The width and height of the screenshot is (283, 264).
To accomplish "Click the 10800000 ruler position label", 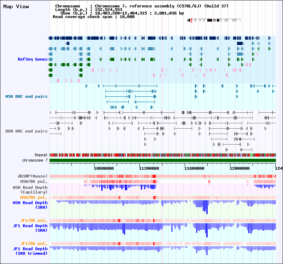I will pyautogui.click(x=104, y=168).
